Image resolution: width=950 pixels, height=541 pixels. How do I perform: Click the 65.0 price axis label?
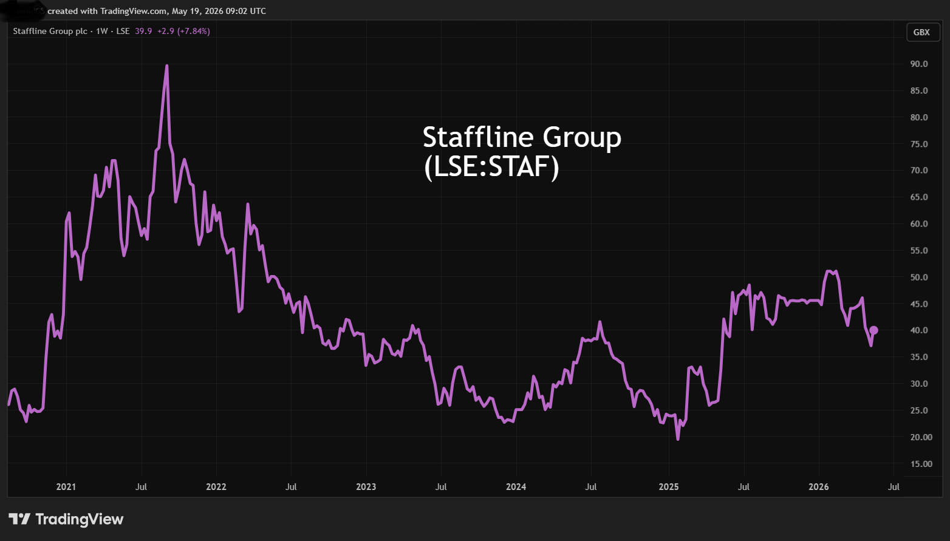(919, 197)
